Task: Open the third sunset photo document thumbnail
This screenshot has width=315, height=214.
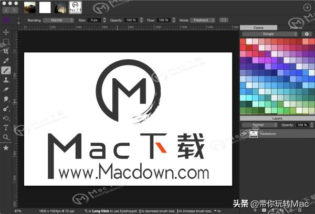Action: (x=60, y=8)
